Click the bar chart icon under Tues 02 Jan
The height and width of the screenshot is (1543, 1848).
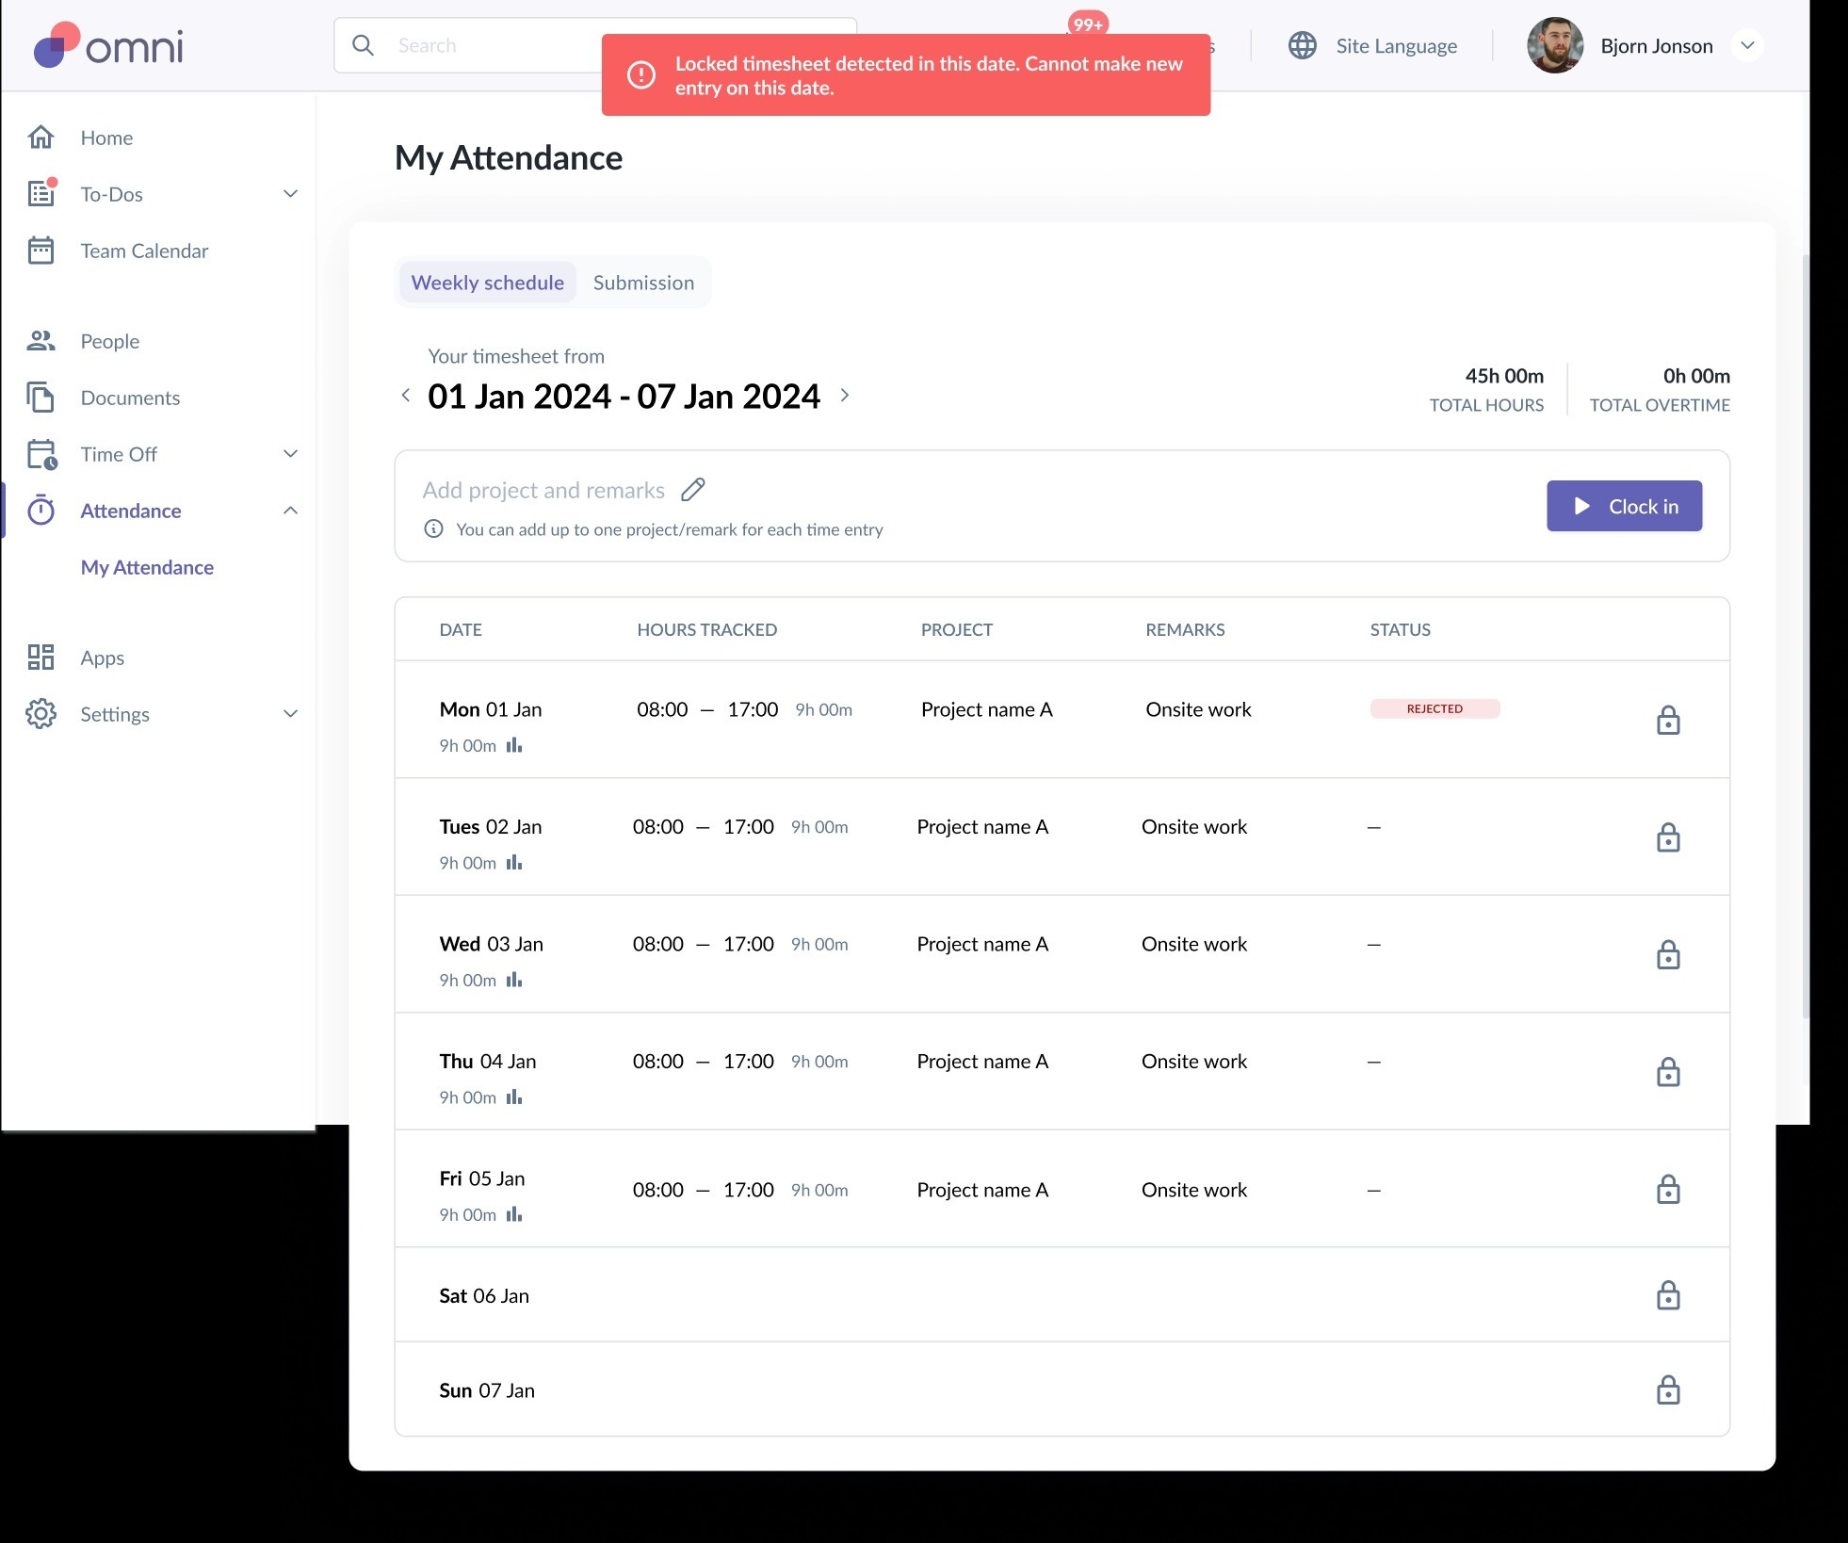(514, 863)
